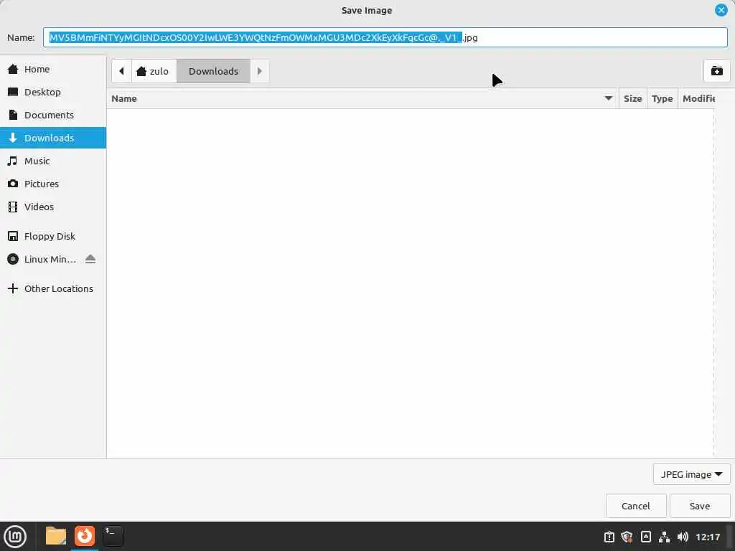Viewport: 735px width, 551px height.
Task: Click the clipboard notes tray icon
Action: (x=609, y=537)
